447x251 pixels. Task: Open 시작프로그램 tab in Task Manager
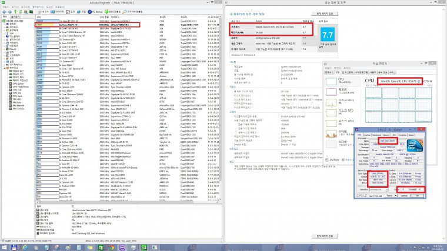362,72
